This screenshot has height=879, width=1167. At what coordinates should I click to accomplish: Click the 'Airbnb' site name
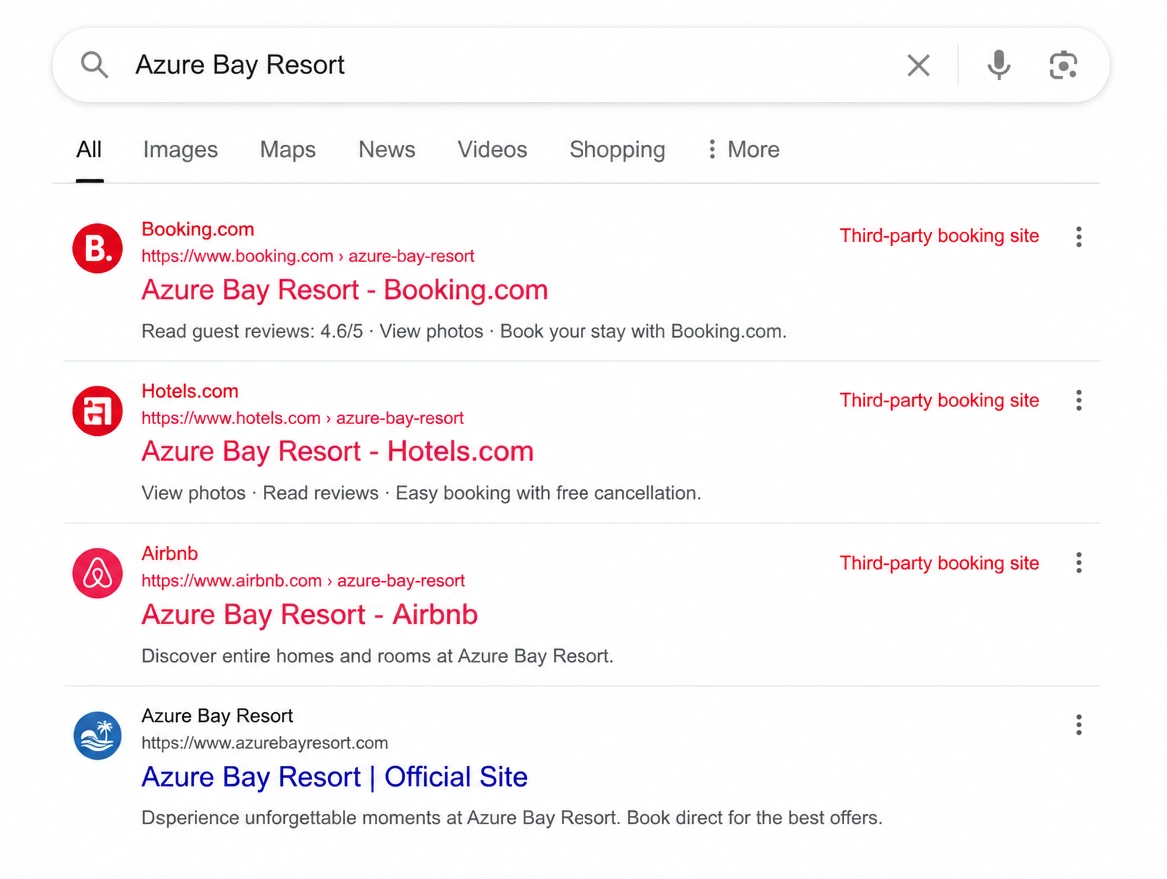170,553
